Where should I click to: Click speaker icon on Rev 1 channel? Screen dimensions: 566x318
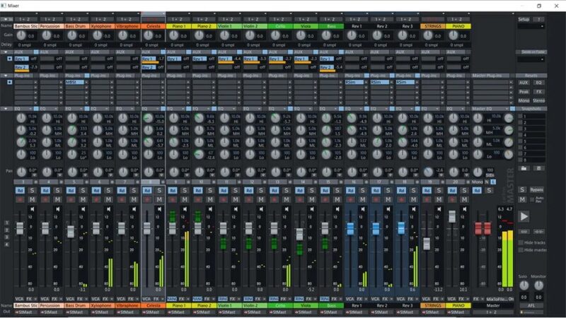[363, 209]
